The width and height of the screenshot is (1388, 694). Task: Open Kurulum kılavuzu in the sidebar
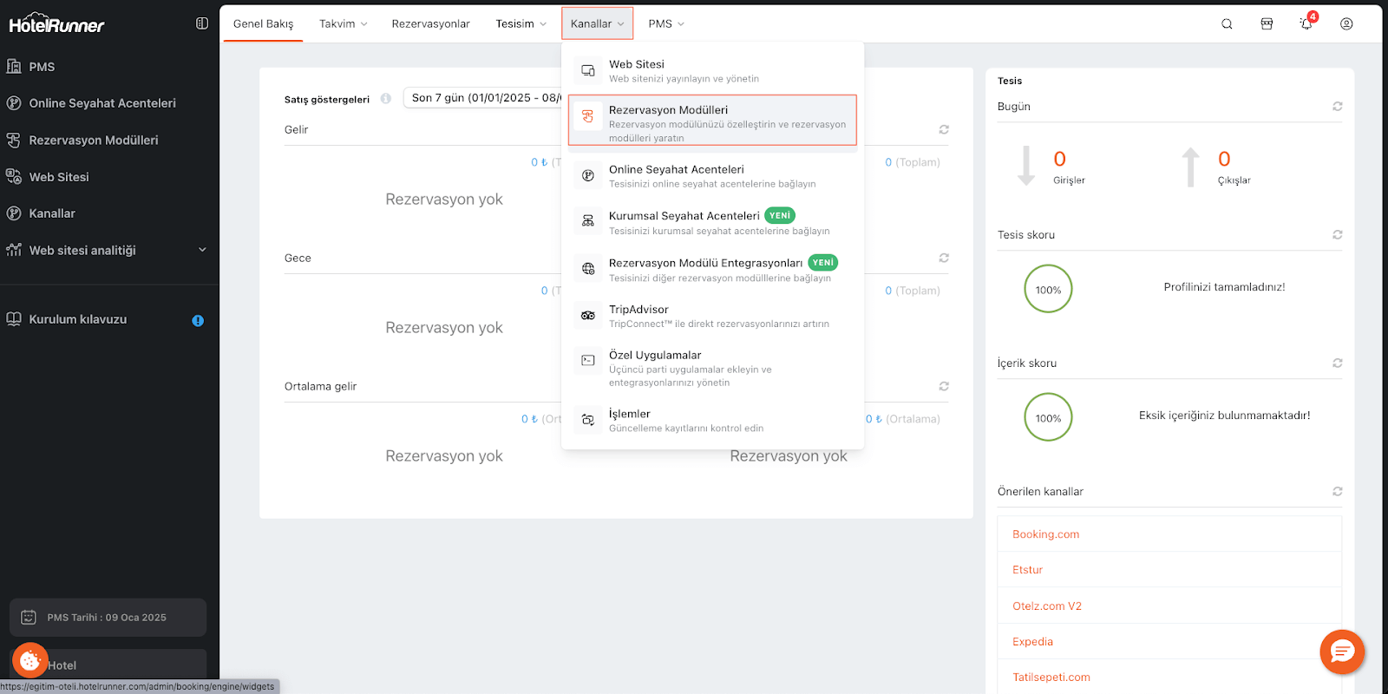tap(78, 319)
